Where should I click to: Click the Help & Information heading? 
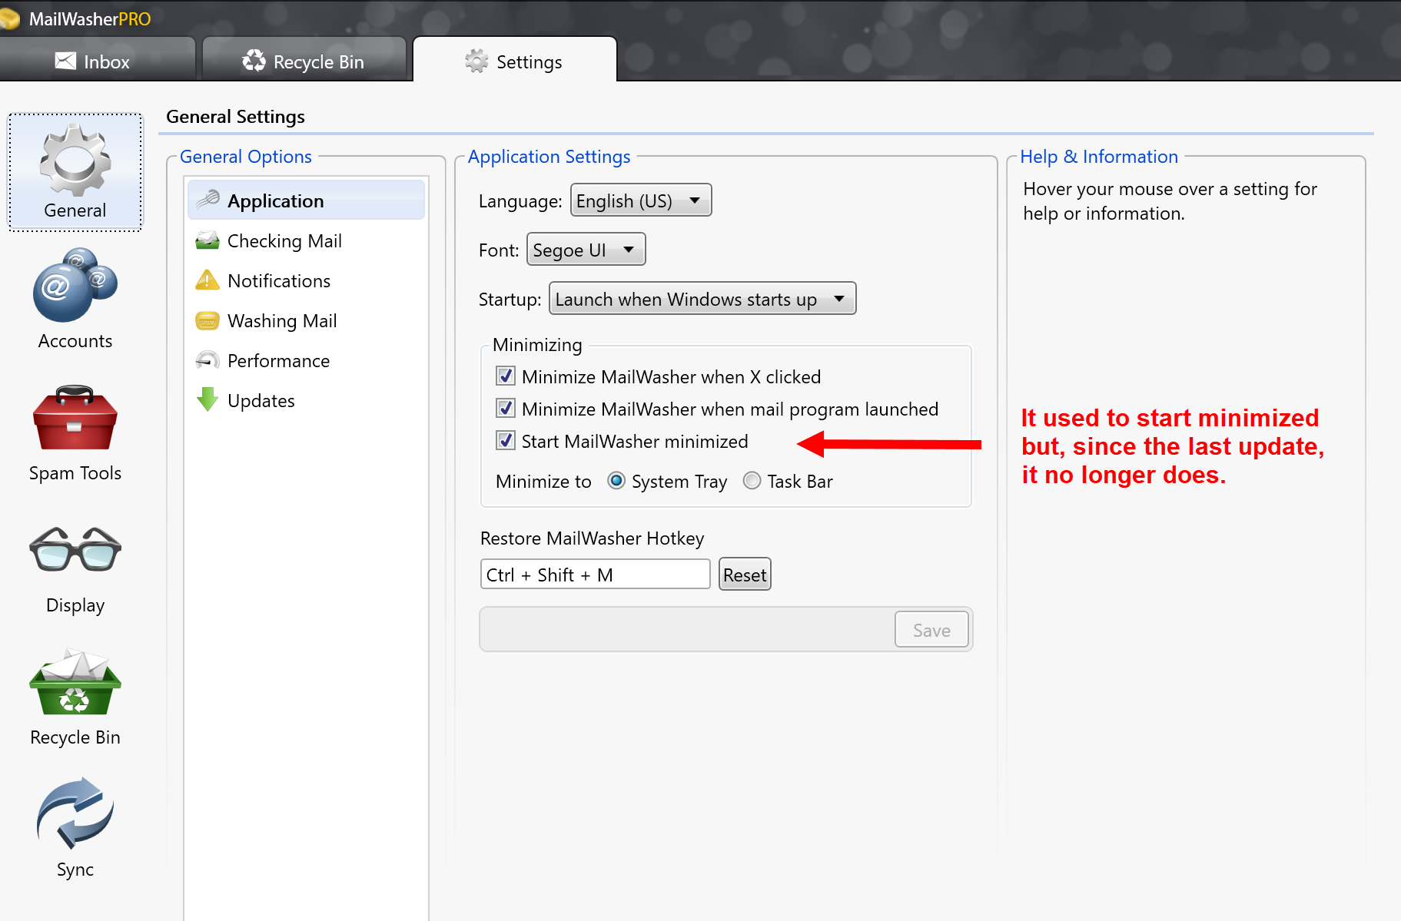tap(1099, 156)
